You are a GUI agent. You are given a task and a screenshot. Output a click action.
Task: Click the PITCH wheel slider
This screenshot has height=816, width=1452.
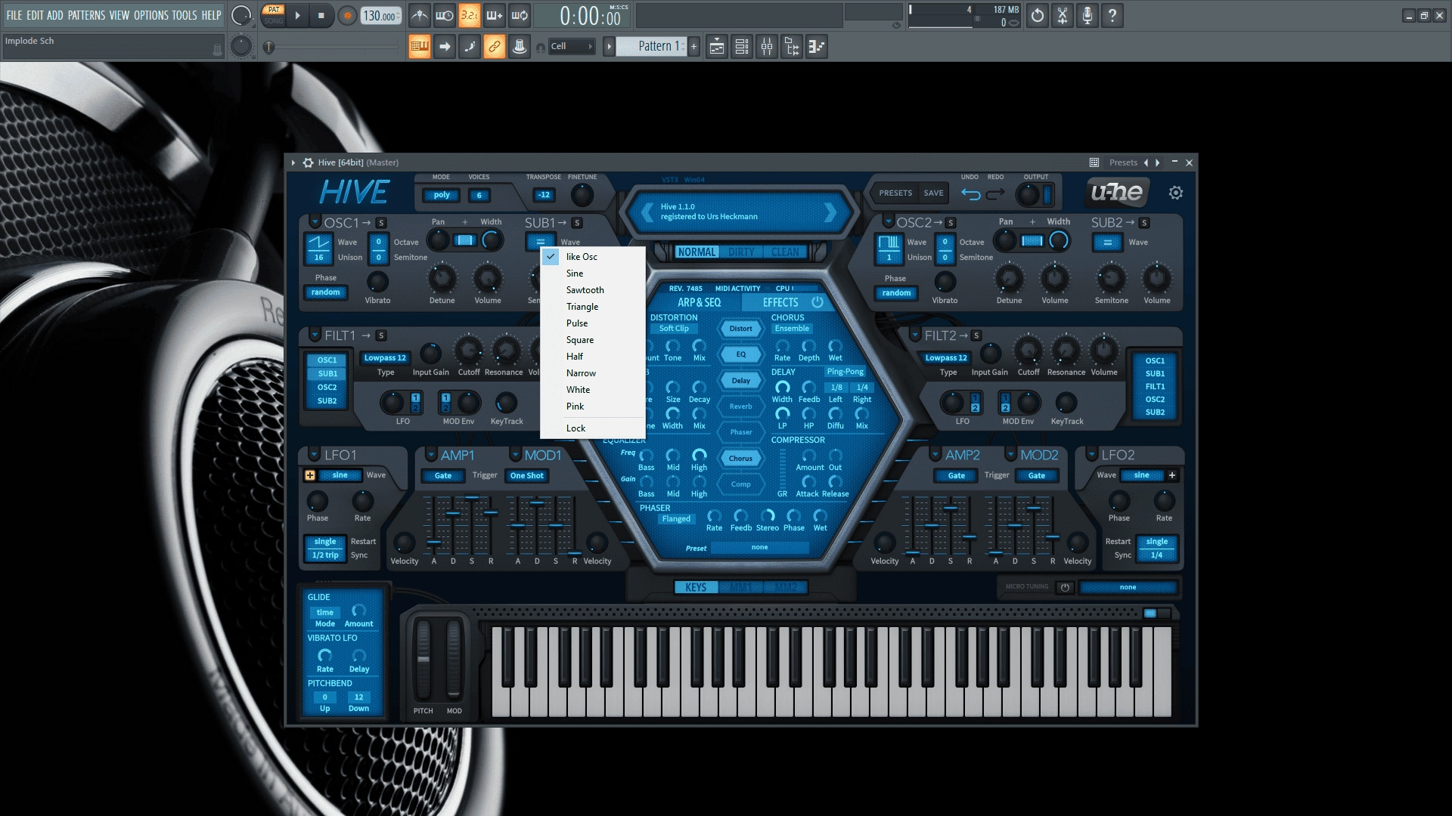click(x=423, y=660)
